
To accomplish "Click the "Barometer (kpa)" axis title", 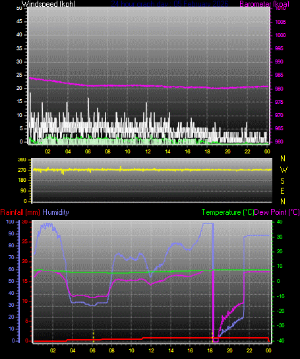I will click(x=264, y=4).
